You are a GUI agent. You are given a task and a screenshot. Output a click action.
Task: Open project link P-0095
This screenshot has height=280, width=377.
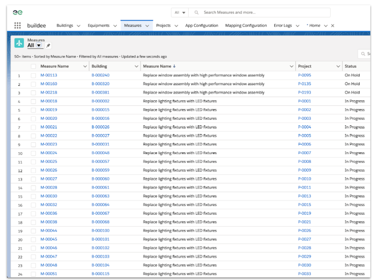tap(304, 75)
